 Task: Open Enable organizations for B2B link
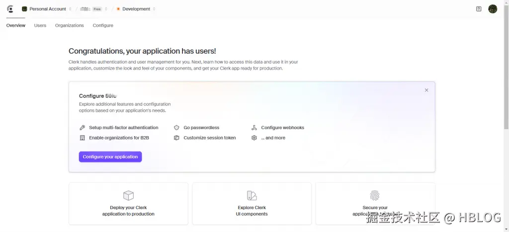click(119, 138)
